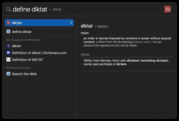Click the Dictionary icon beside dik¦tat result

[8, 23]
